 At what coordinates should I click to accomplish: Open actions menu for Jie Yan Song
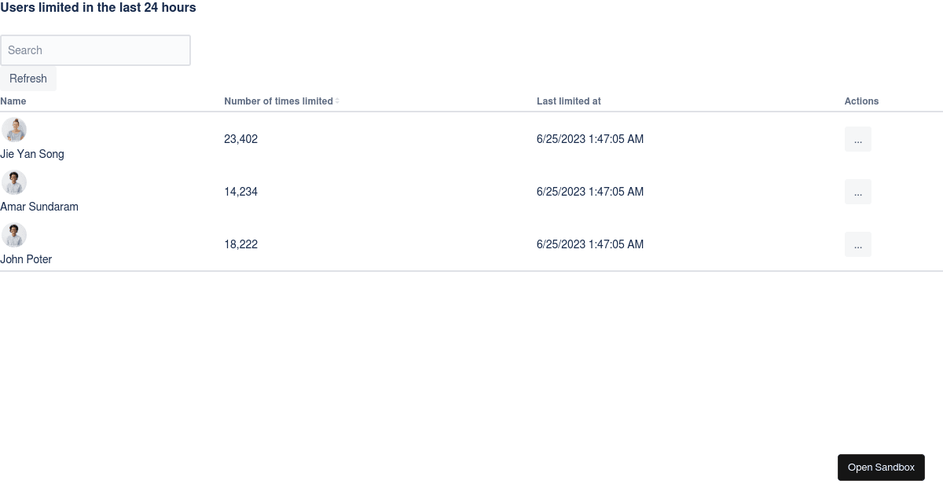[857, 139]
